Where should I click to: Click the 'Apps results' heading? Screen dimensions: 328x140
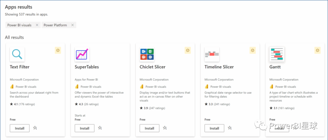(x=19, y=7)
